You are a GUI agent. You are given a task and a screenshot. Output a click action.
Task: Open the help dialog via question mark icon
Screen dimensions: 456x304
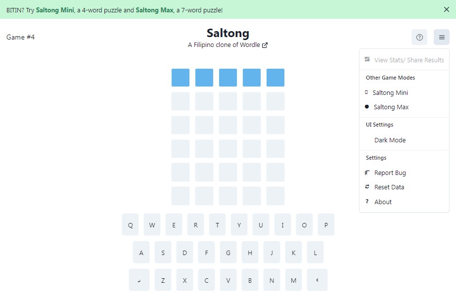point(419,37)
